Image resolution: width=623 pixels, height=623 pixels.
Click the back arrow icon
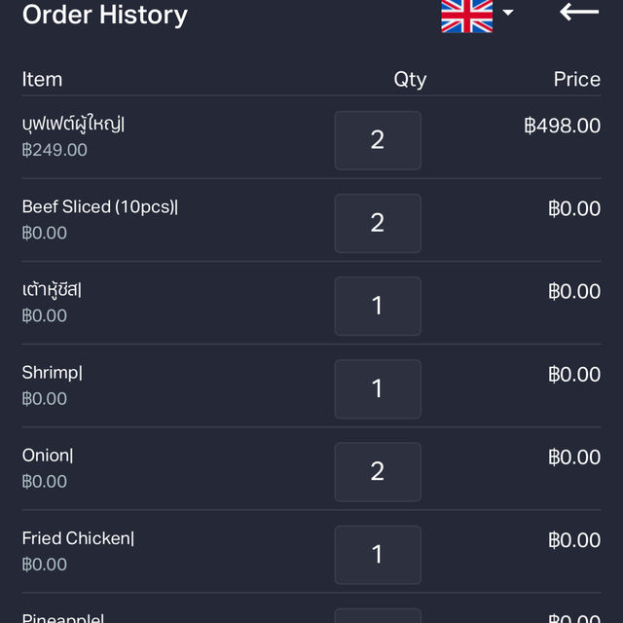pos(579,12)
